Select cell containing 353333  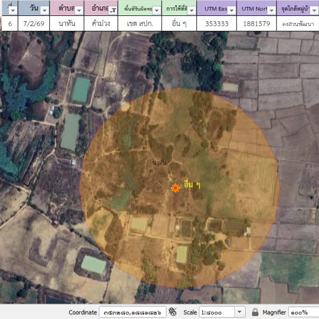pos(216,23)
